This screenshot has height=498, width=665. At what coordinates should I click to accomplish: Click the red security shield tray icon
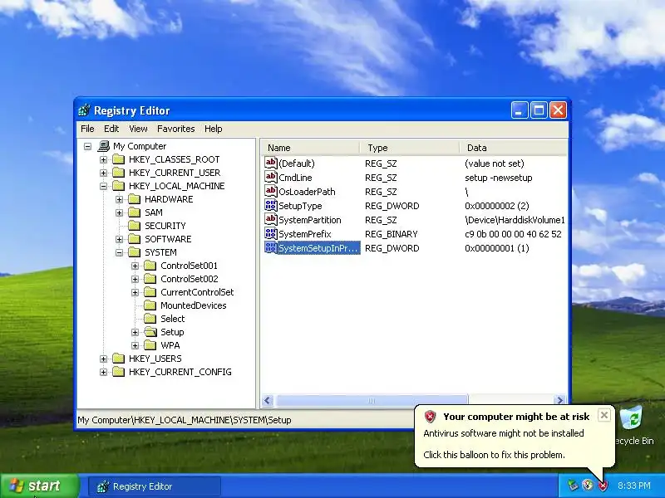point(602,486)
